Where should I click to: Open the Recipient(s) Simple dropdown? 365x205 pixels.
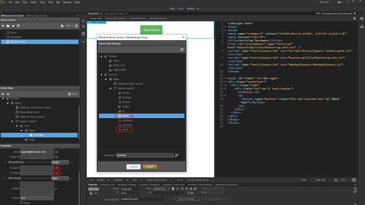60,162
